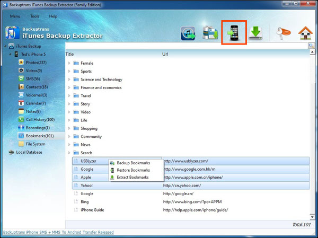Click the green download extract toolbar icon

tap(255, 33)
